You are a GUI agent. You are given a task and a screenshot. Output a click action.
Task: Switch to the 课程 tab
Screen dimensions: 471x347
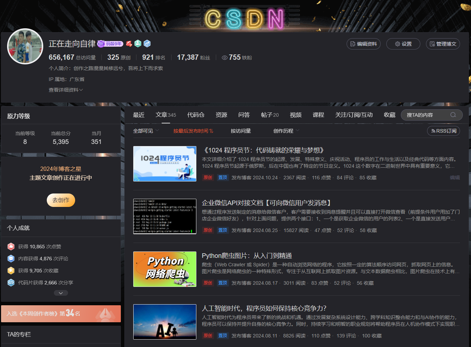[318, 115]
